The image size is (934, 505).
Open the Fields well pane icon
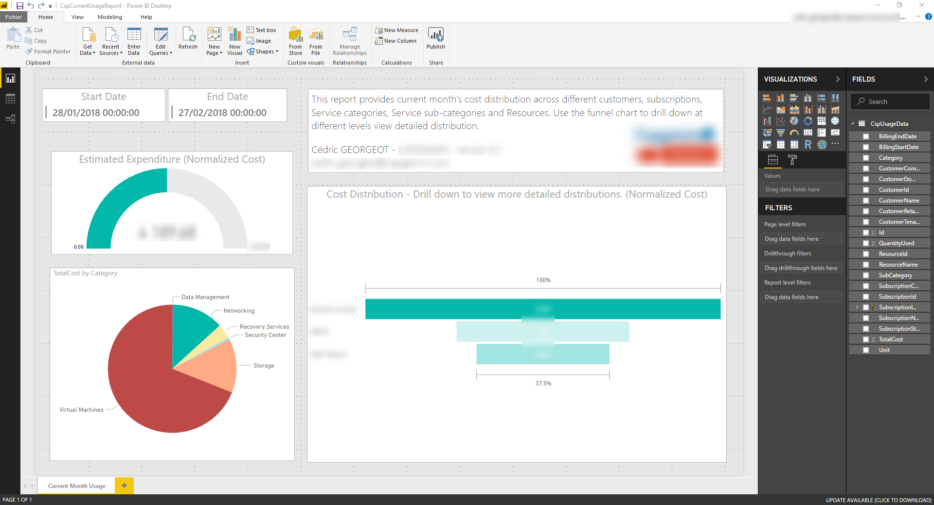(772, 160)
